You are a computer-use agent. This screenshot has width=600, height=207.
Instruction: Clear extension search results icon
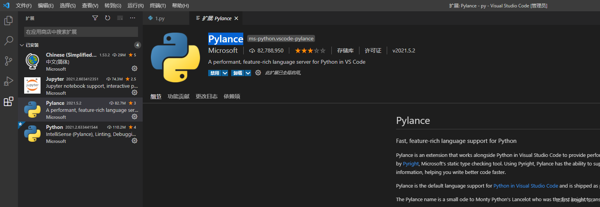click(x=120, y=18)
